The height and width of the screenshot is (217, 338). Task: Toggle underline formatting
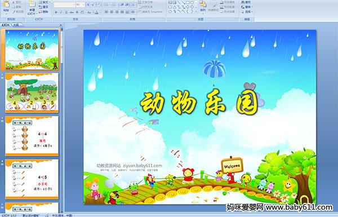pos(66,12)
